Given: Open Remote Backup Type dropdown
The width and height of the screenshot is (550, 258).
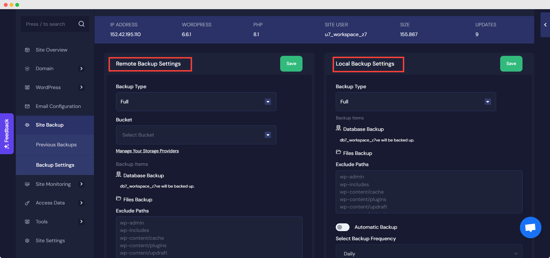Looking at the screenshot, I should (196, 102).
